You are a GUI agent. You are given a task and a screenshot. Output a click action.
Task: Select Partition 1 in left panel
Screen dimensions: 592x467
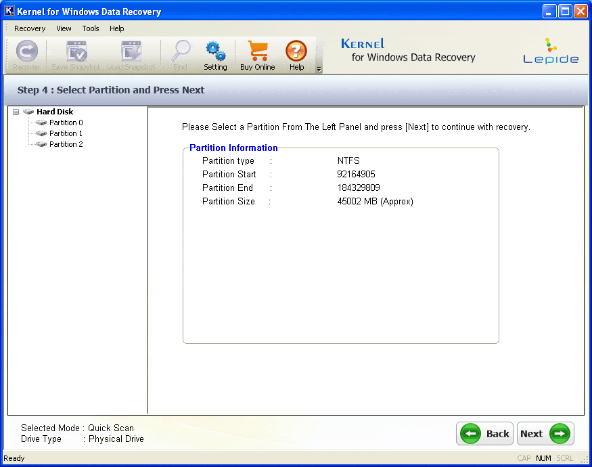tap(66, 133)
